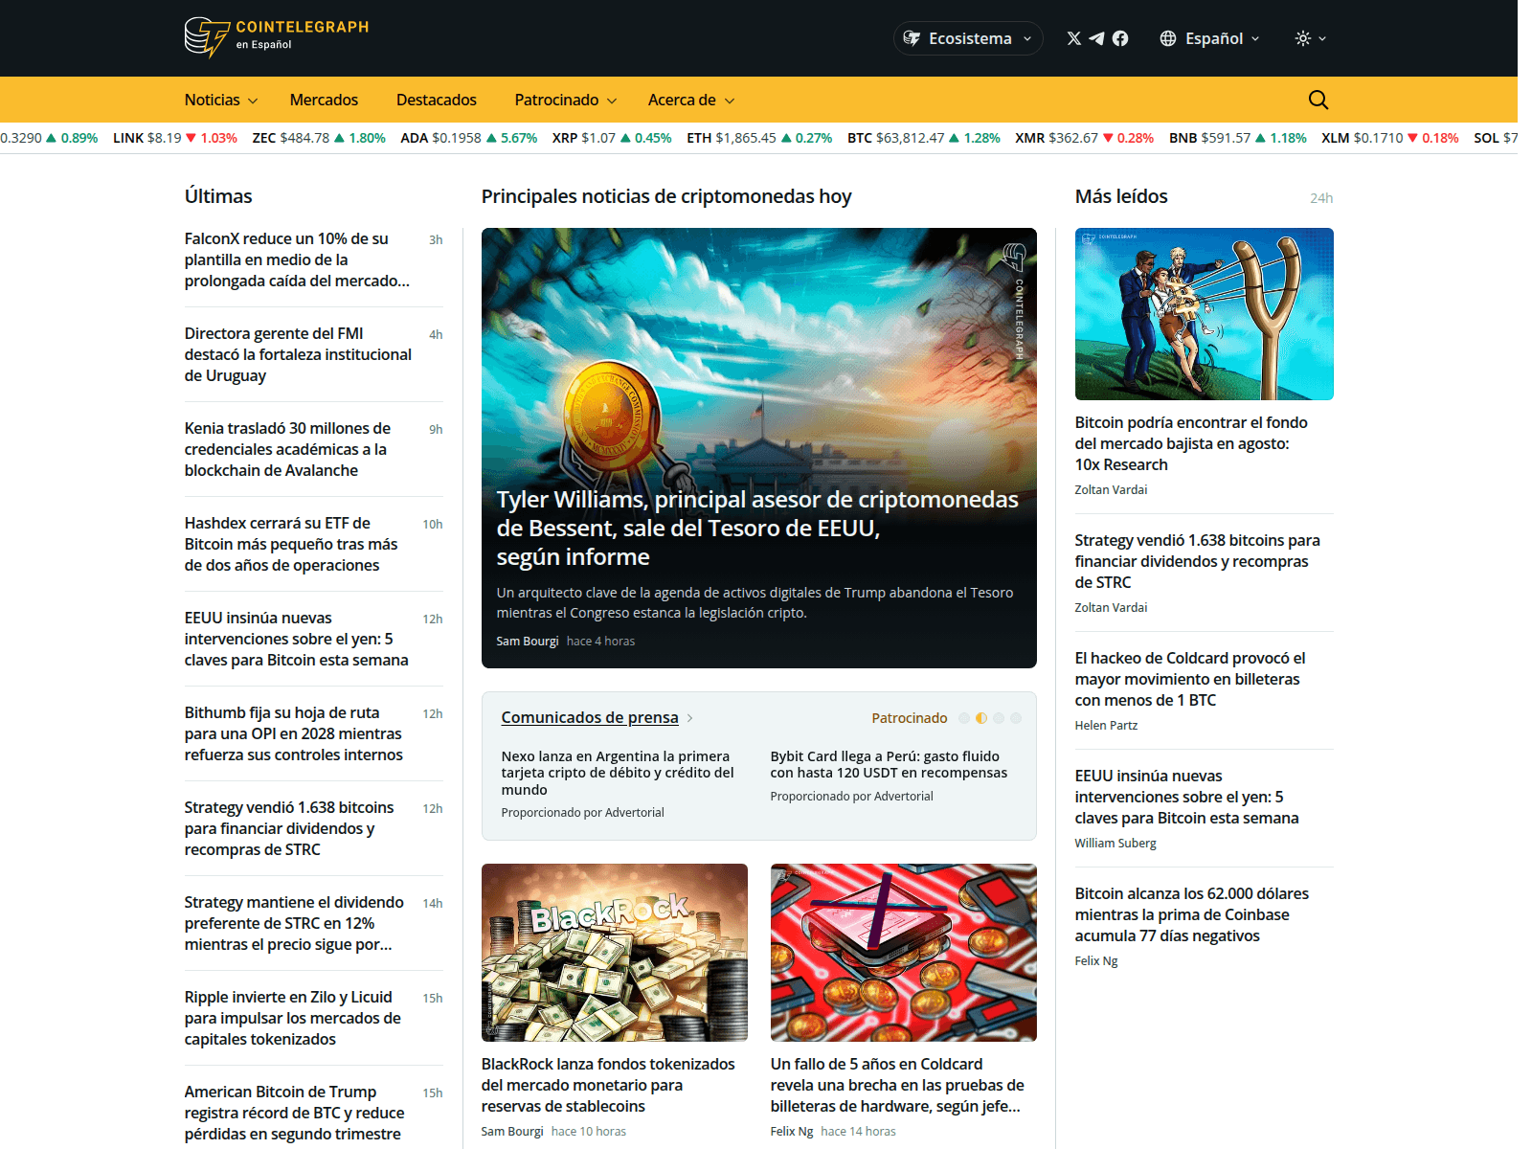Select the fourth press release carousel dot
The image size is (1532, 1149).
point(1016,718)
